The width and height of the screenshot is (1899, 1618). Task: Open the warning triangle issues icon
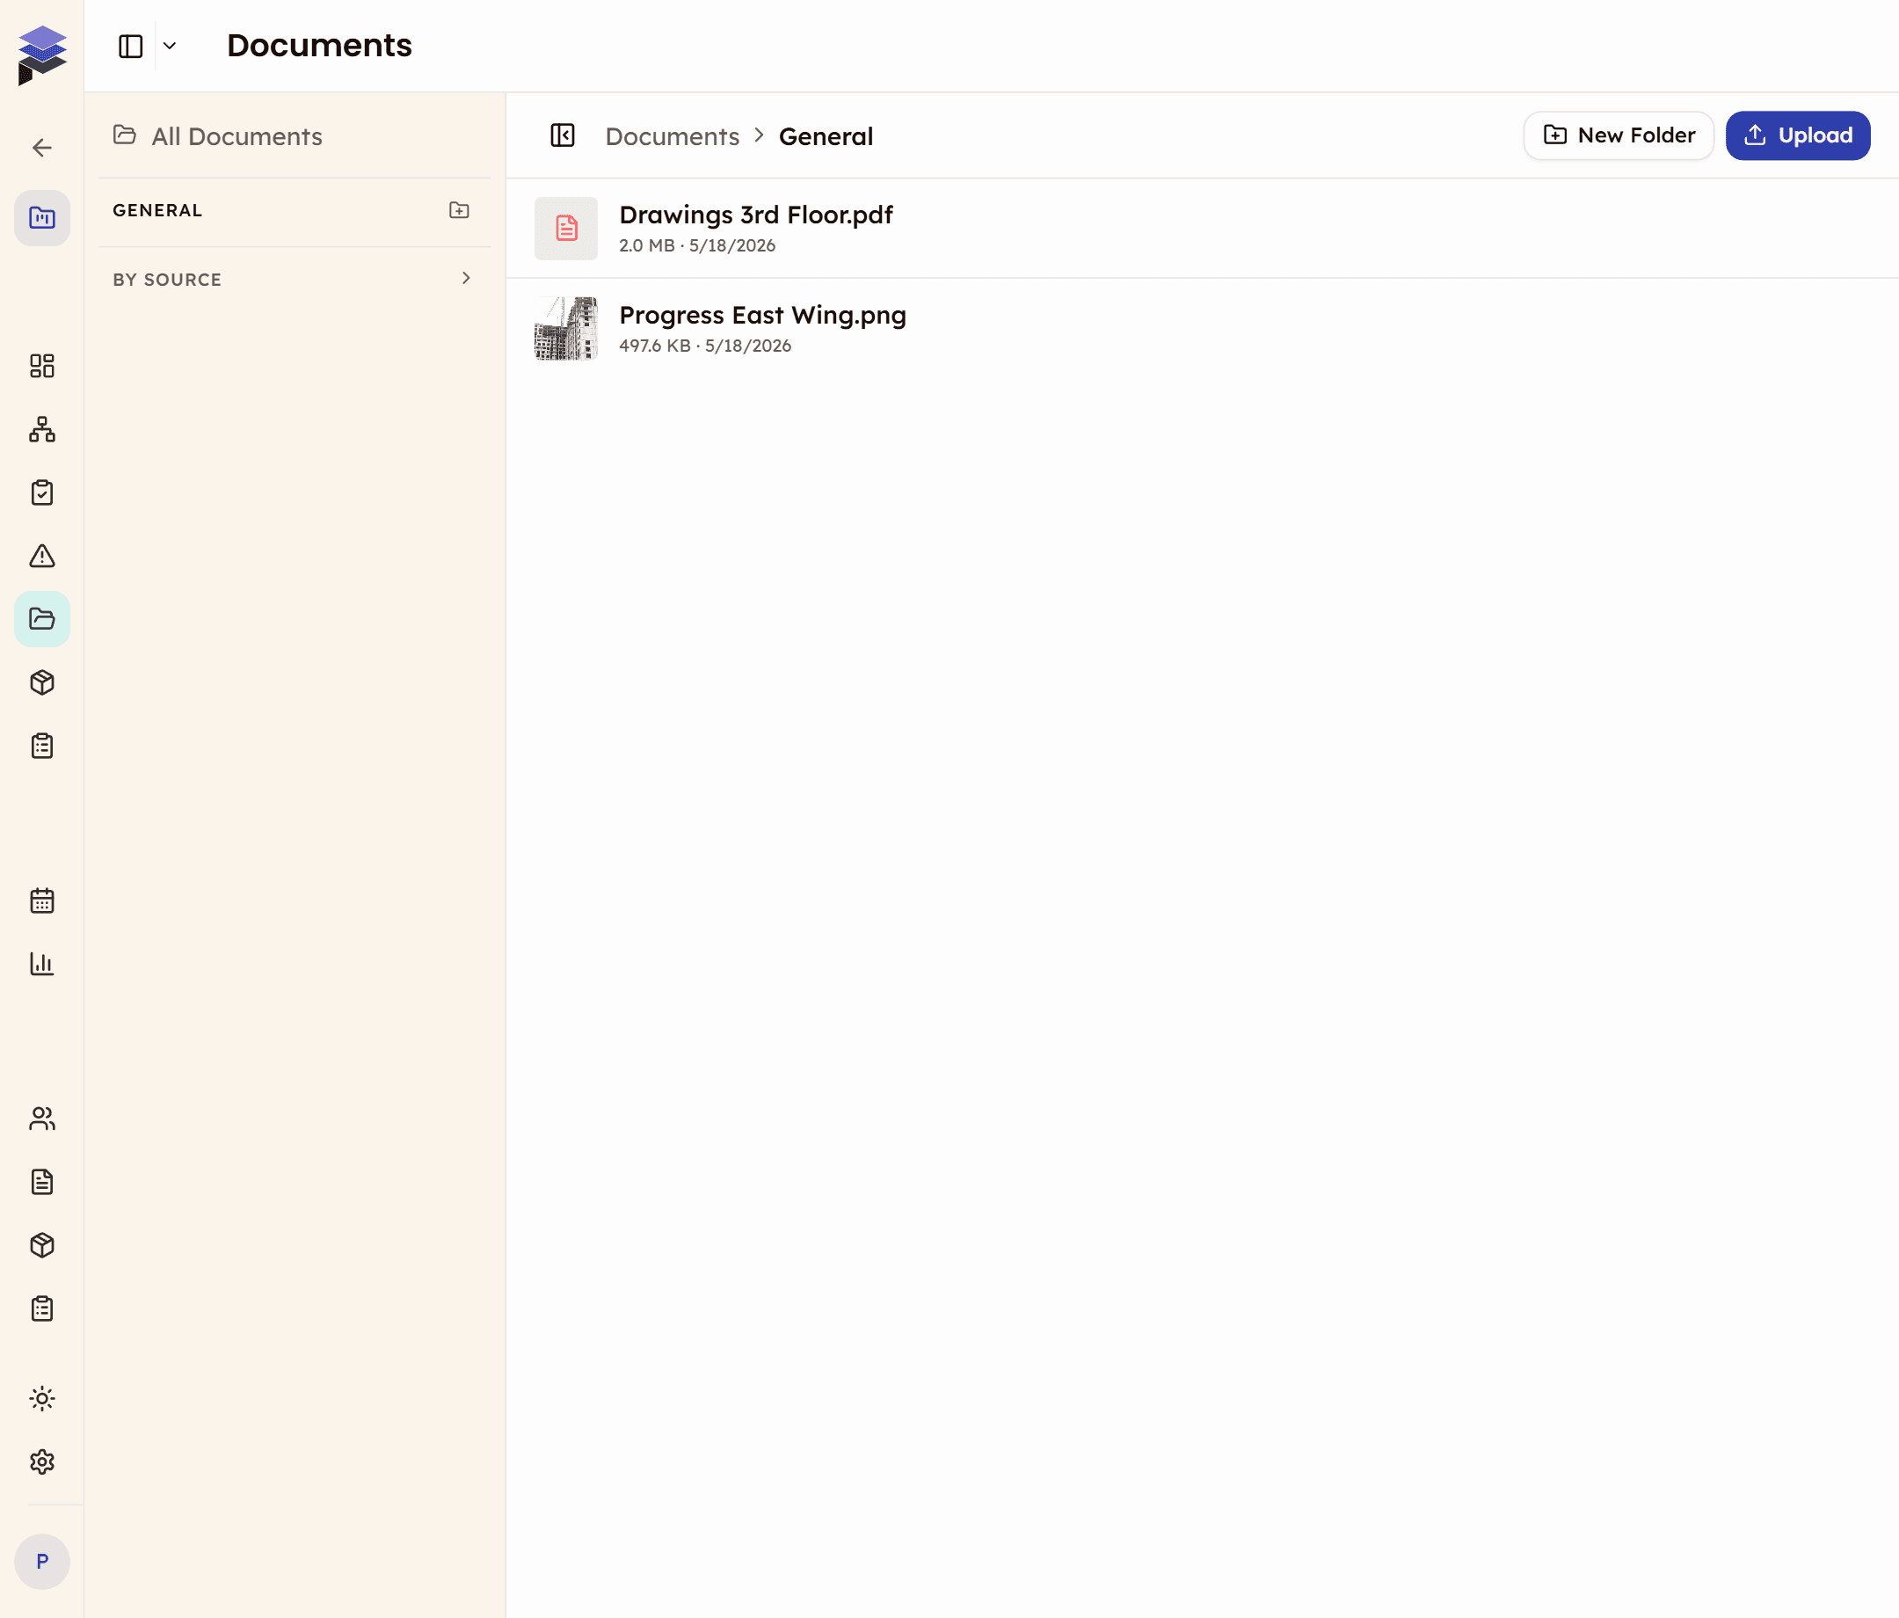click(42, 556)
